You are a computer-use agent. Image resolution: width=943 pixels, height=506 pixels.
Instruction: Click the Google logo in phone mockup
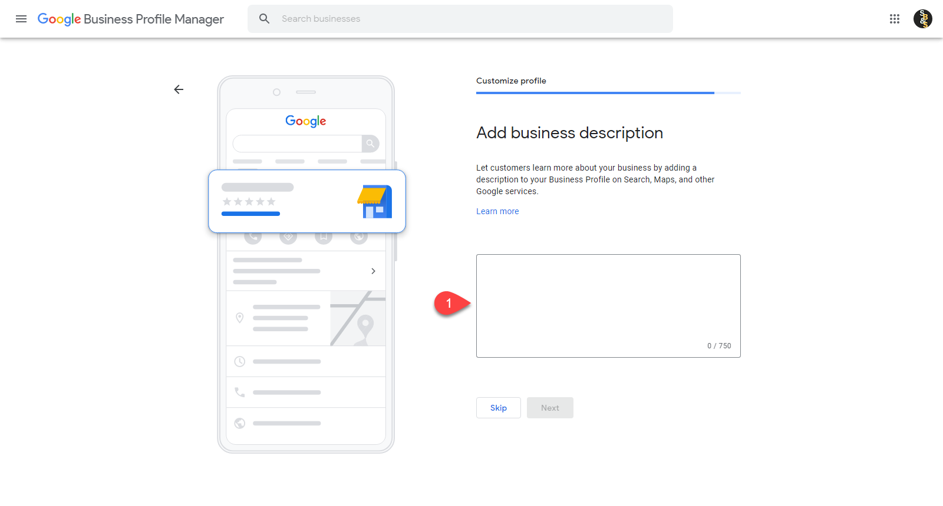click(306, 121)
